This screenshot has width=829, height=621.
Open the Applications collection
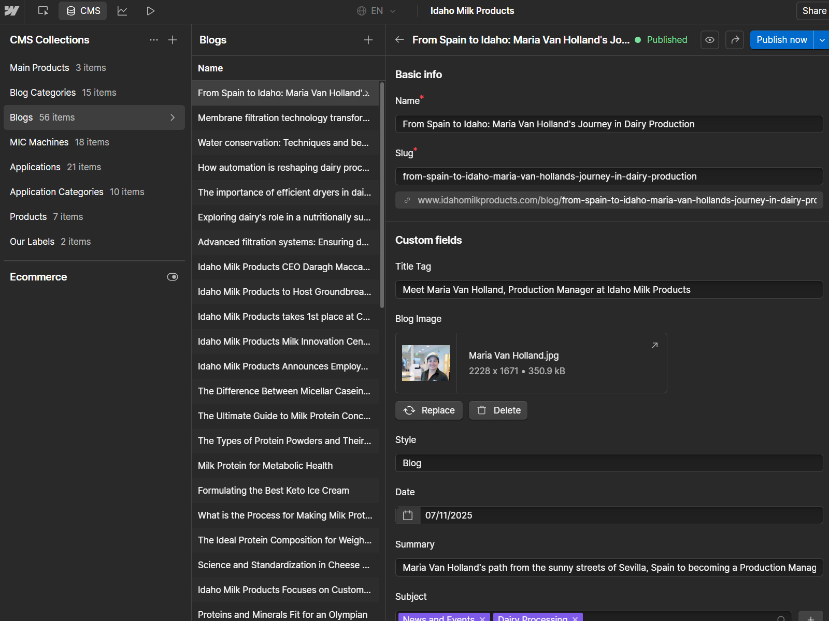tap(94, 167)
